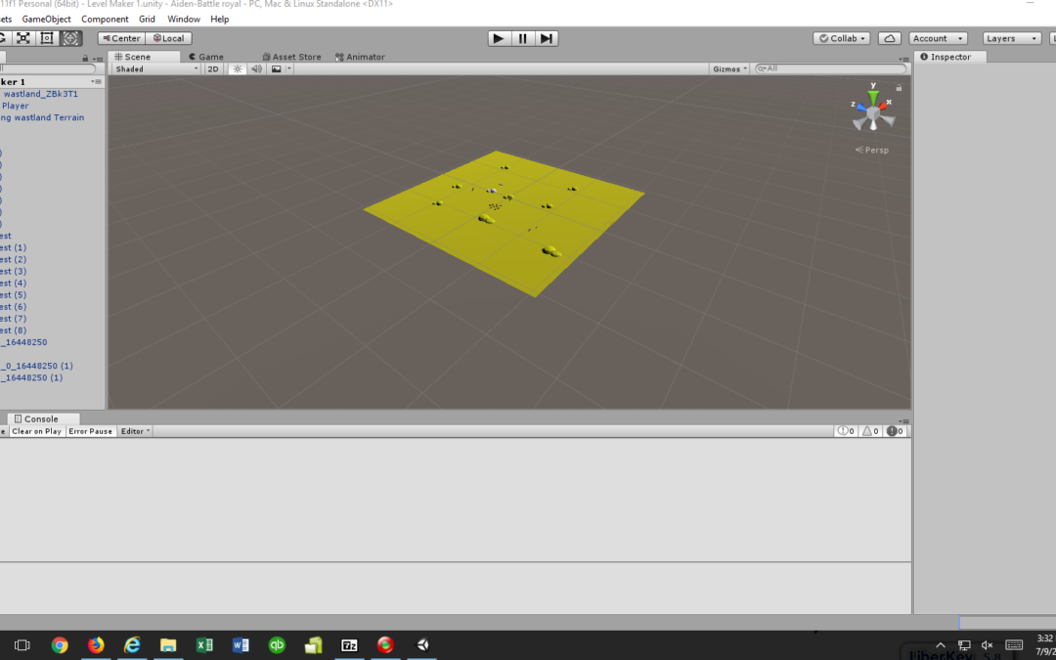The image size is (1056, 660).
Task: Open Task View on taskbar
Action: point(22,645)
